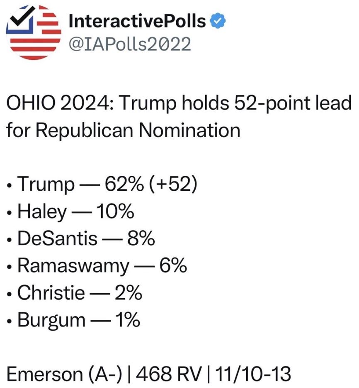The image size is (359, 388).
Task: Select the Ramaswamy 6% result line
Action: click(x=97, y=266)
